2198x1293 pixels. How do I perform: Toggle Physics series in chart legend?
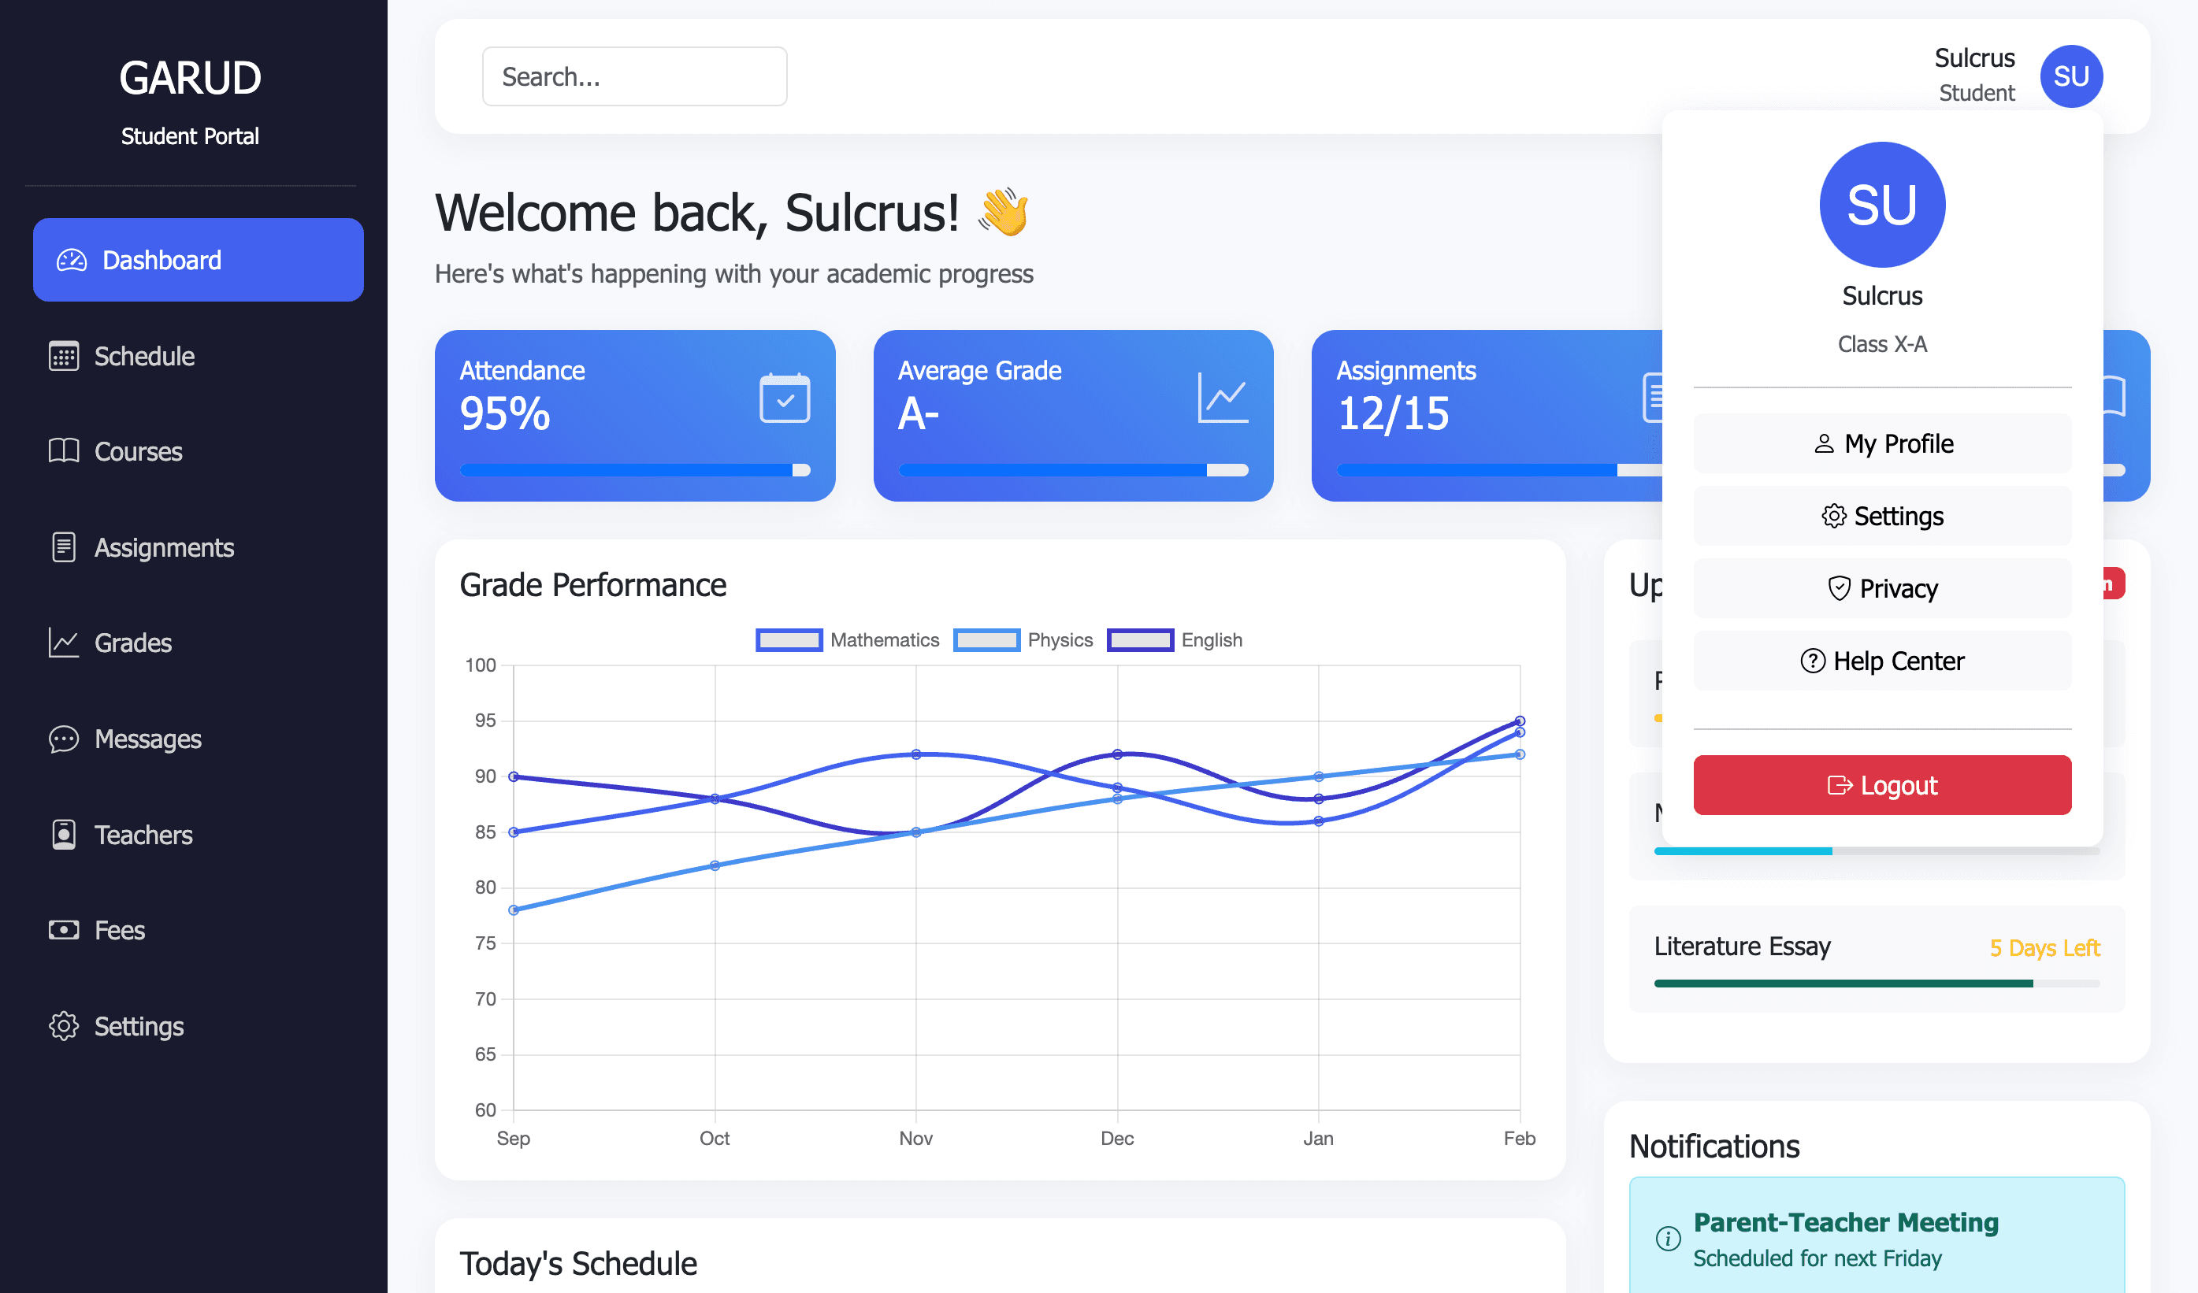tap(1023, 640)
